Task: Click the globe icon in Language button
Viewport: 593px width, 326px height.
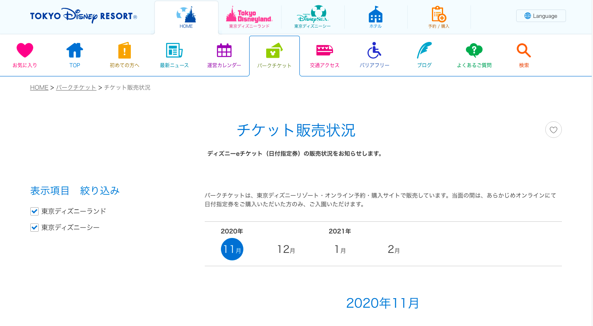Action: [x=528, y=16]
